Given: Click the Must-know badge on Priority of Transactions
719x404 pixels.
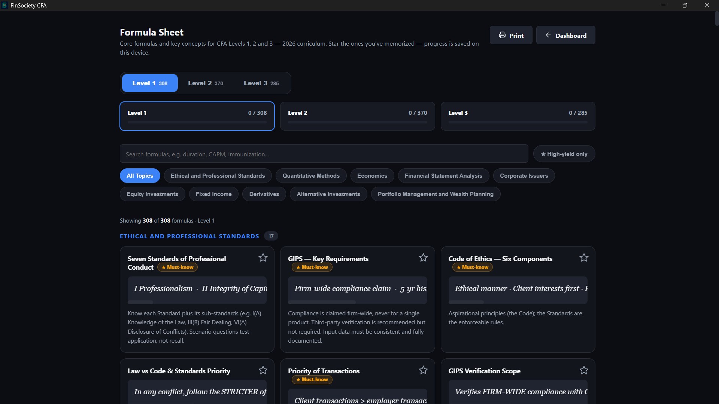Looking at the screenshot, I should point(312,379).
